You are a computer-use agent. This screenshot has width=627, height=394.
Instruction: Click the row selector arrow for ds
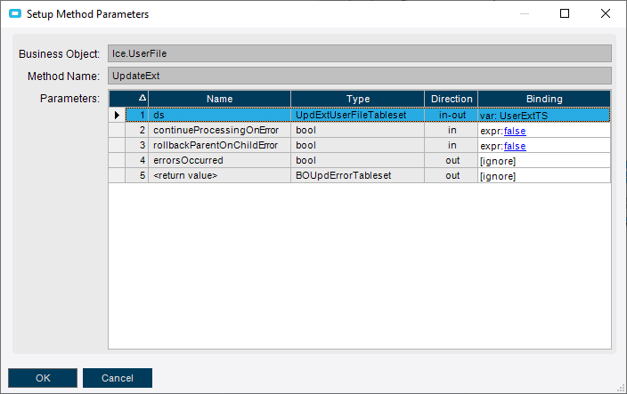click(x=117, y=115)
